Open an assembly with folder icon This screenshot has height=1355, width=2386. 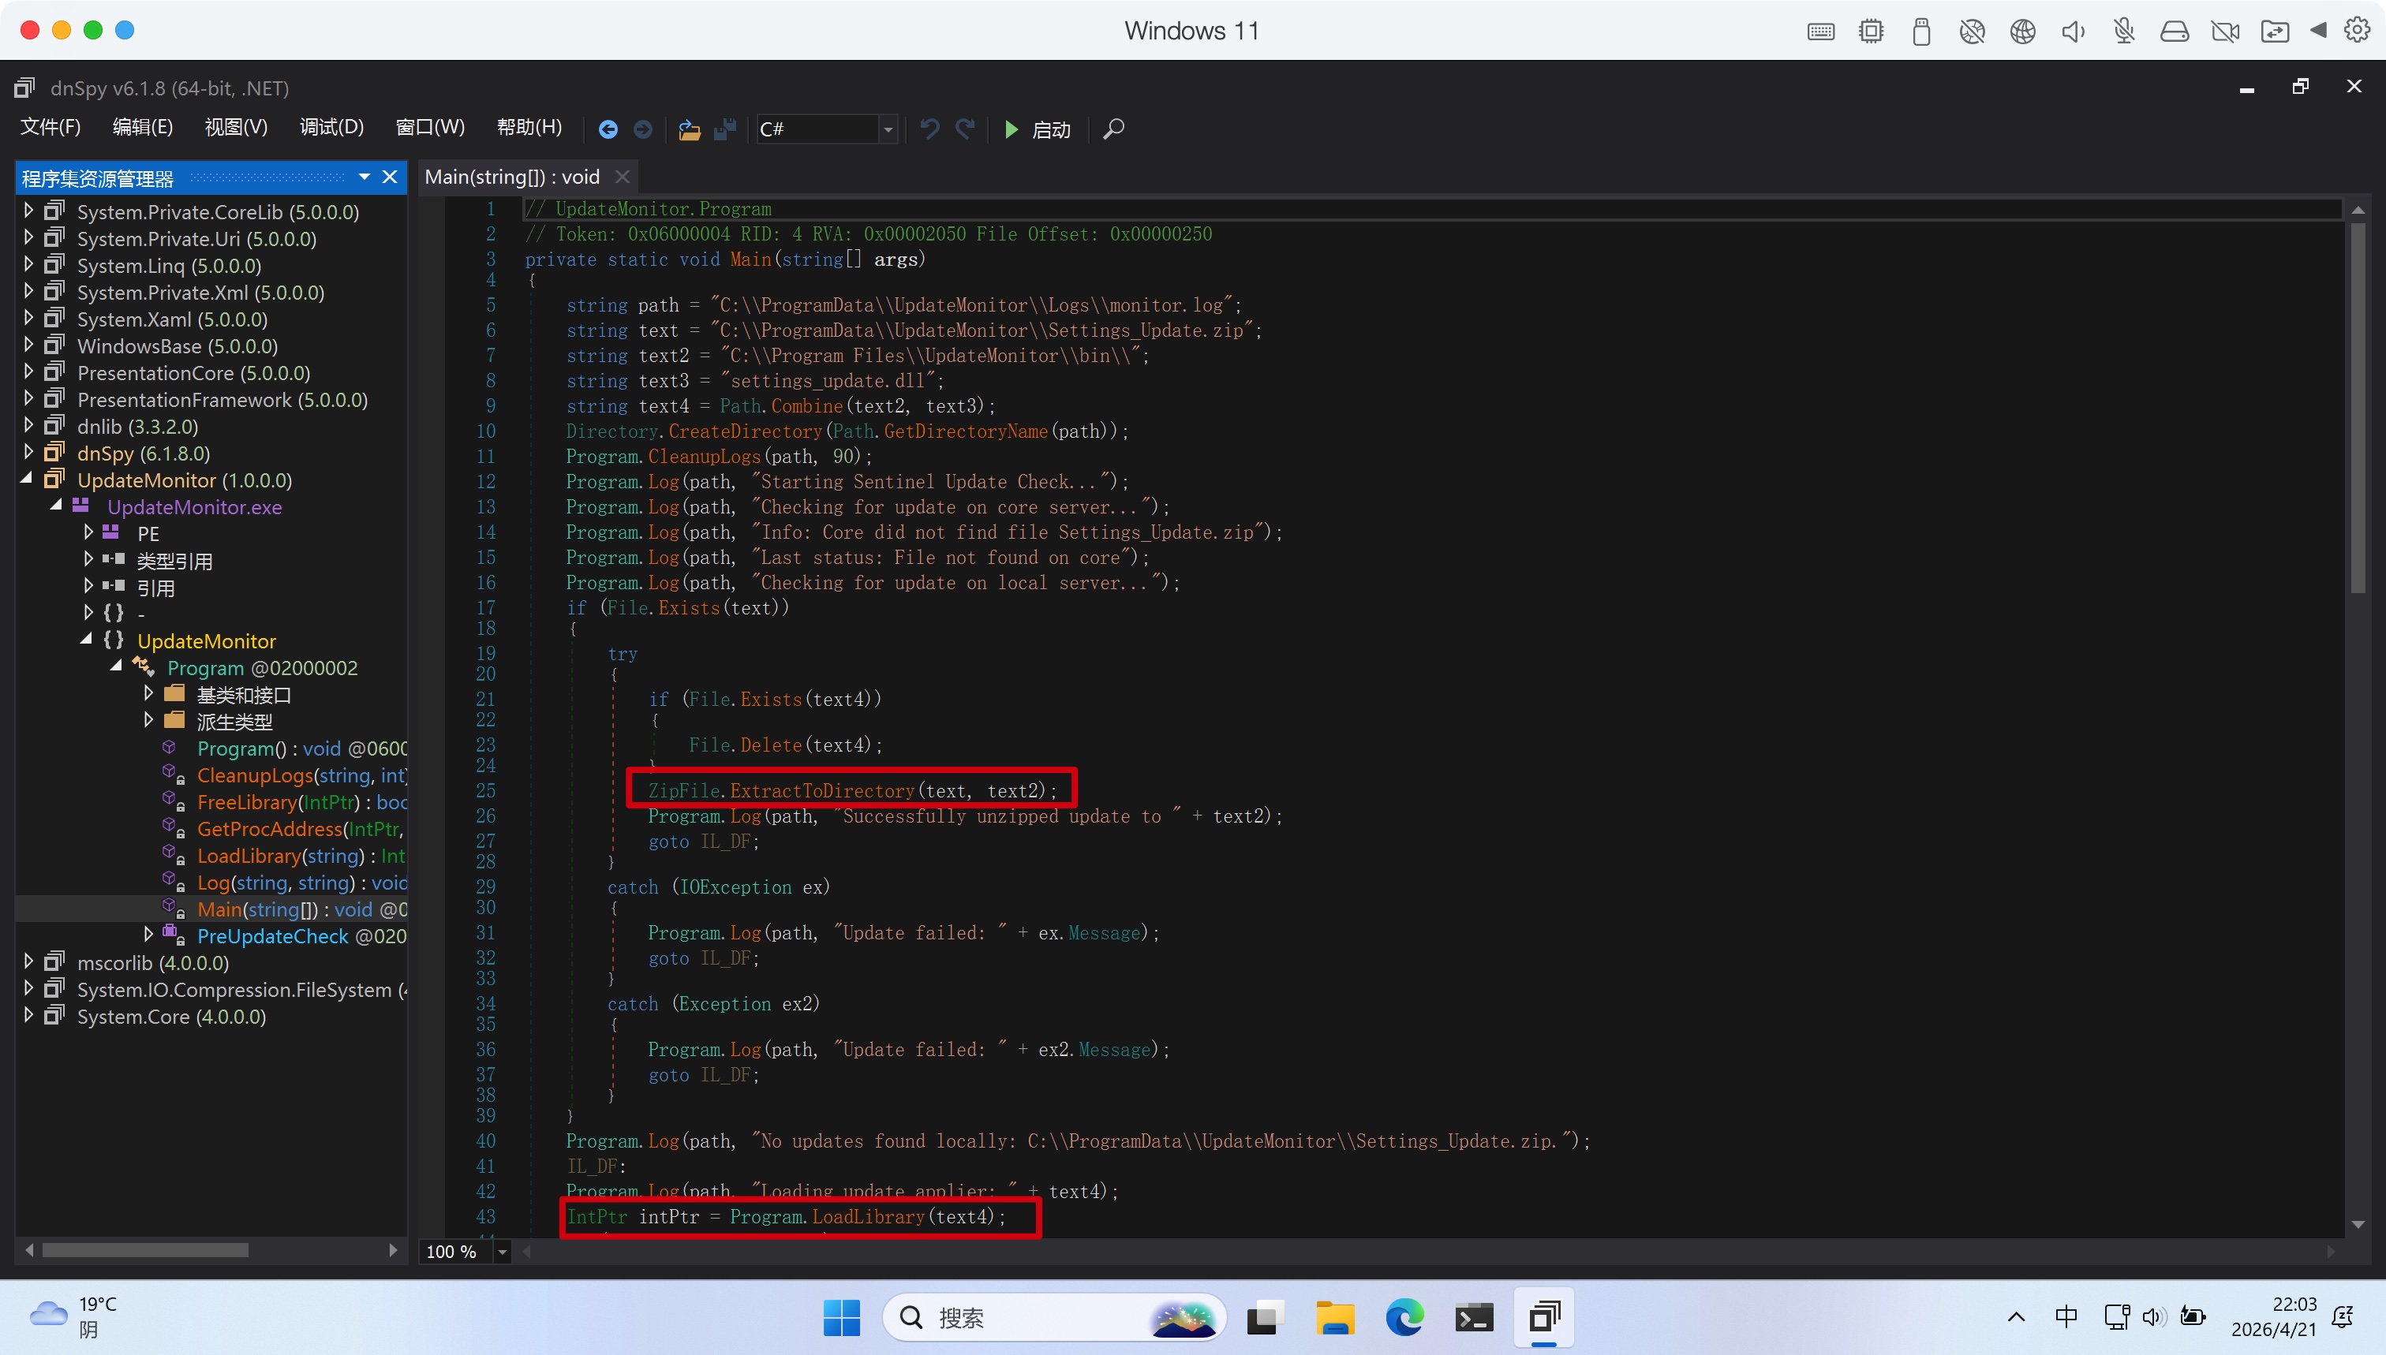[x=689, y=129]
